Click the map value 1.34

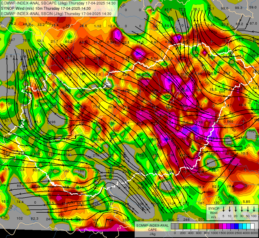pos(4,217)
